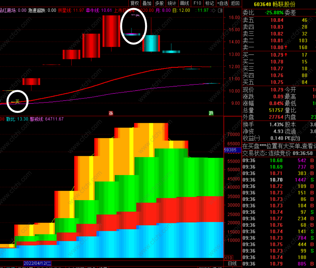Select the trade row 10.73 with volume 784
The width and height of the screenshot is (316, 268).
(279, 238)
